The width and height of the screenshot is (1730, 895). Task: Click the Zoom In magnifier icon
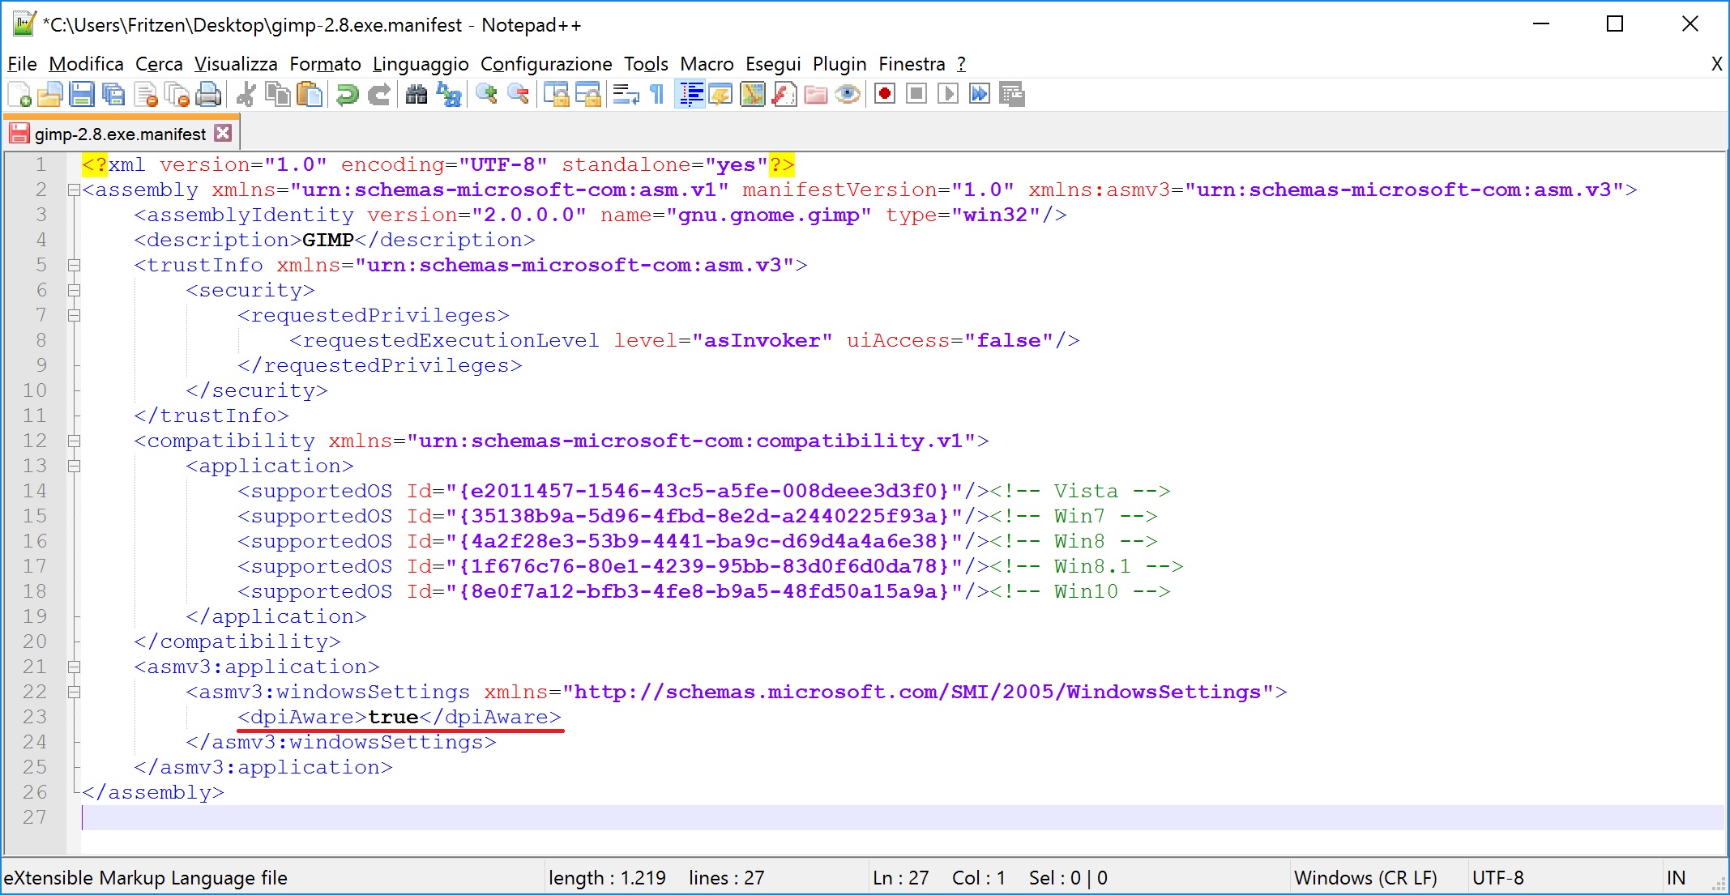pos(486,95)
